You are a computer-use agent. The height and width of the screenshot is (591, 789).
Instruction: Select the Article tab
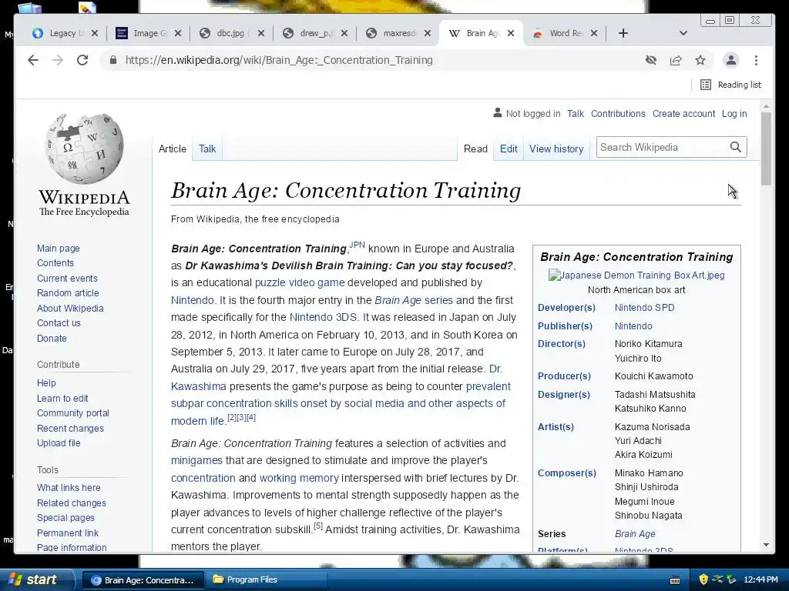(x=172, y=149)
